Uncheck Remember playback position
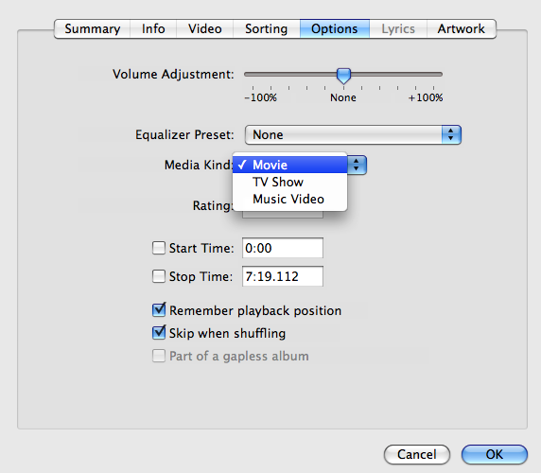Image resolution: width=541 pixels, height=473 pixels. pos(159,309)
